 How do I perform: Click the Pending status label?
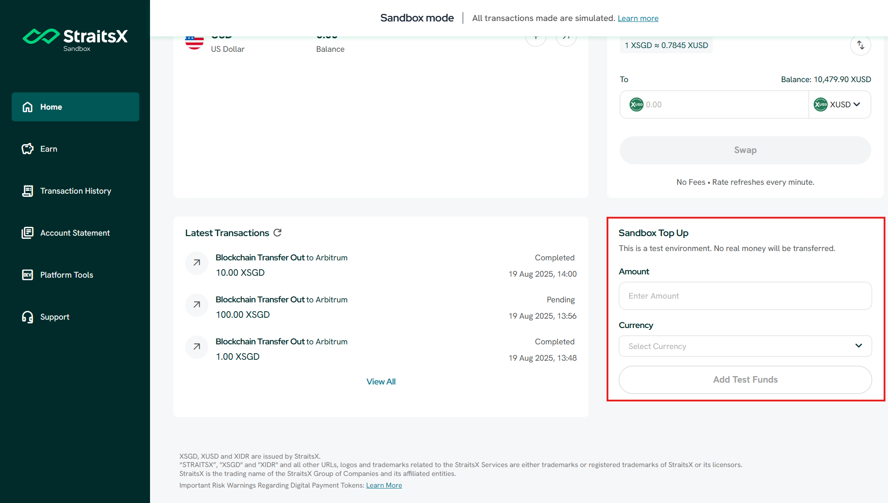click(560, 300)
